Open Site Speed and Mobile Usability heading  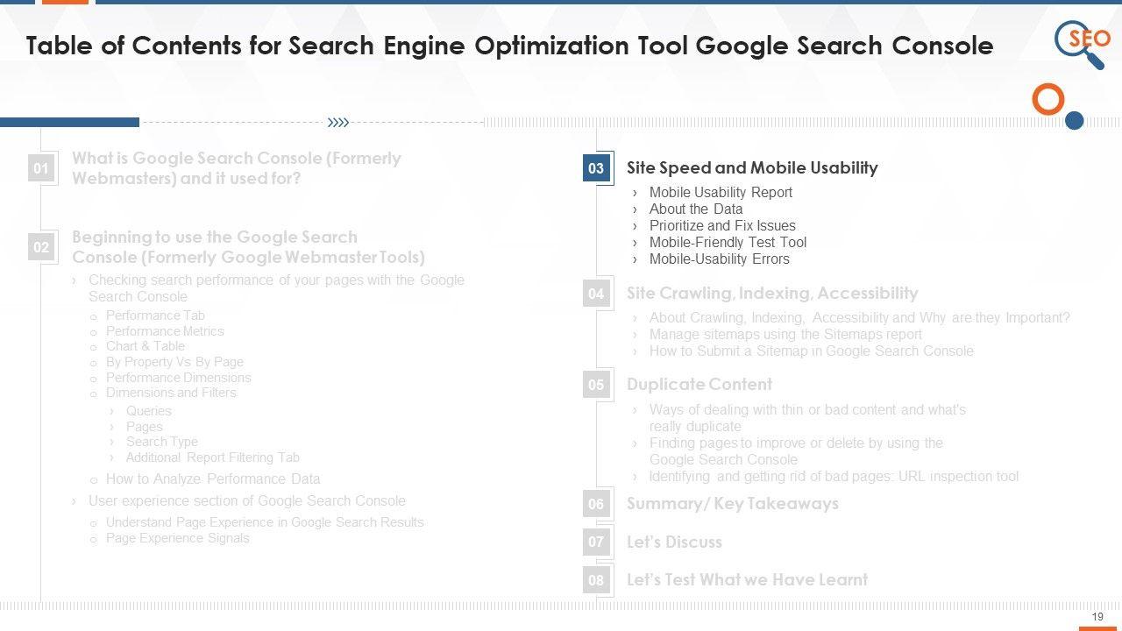pos(752,168)
